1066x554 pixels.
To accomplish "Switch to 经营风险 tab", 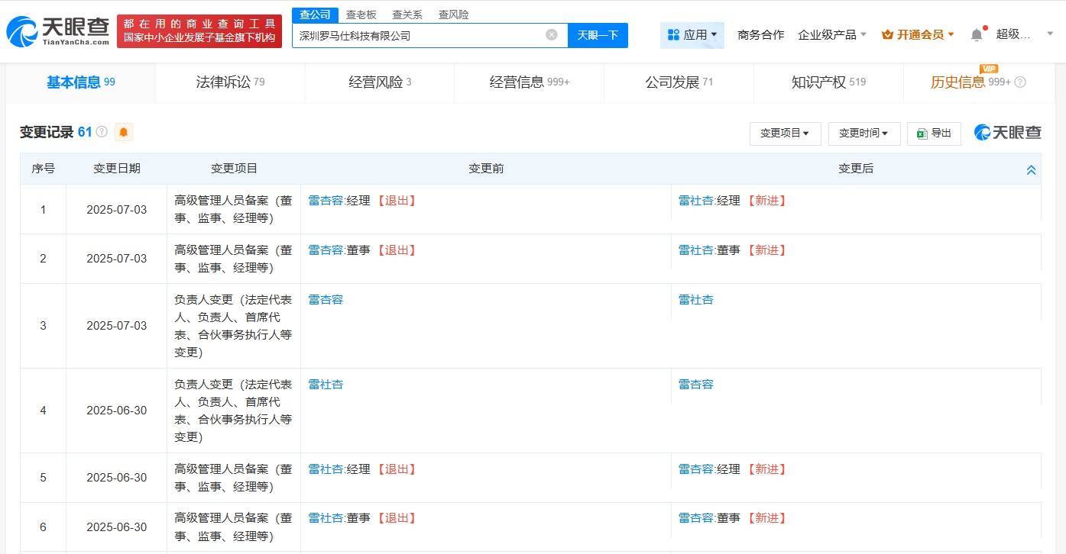I will pos(380,82).
